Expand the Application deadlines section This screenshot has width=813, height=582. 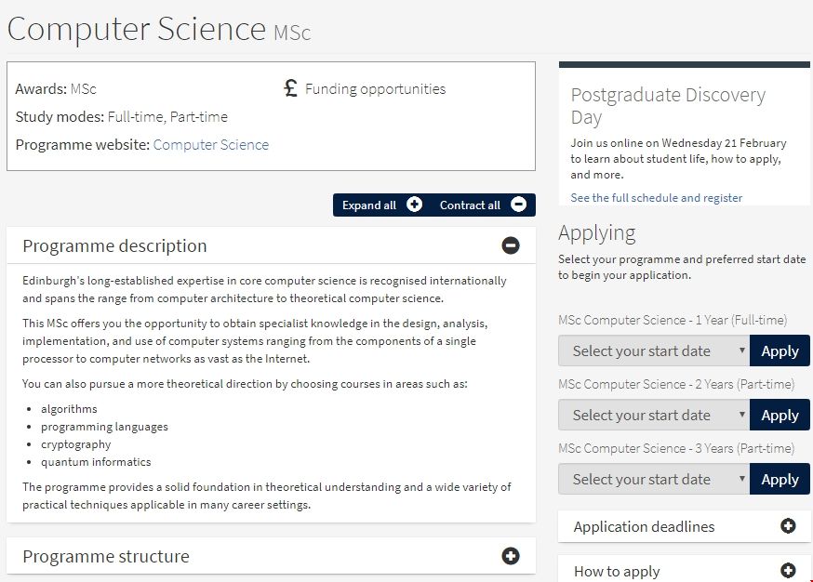point(644,527)
